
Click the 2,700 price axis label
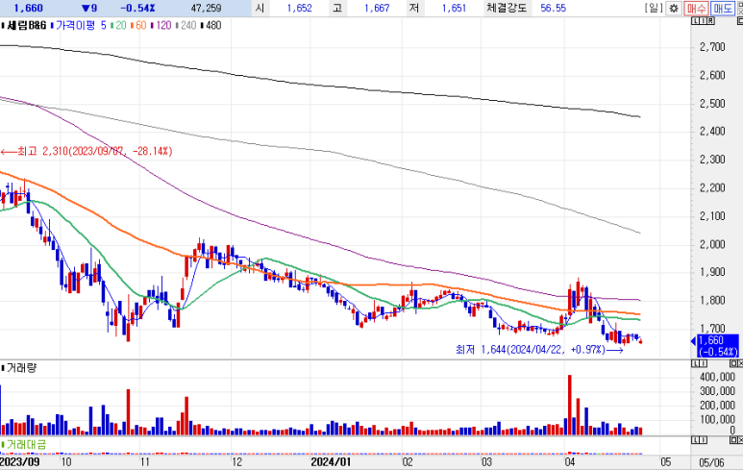pyautogui.click(x=712, y=47)
